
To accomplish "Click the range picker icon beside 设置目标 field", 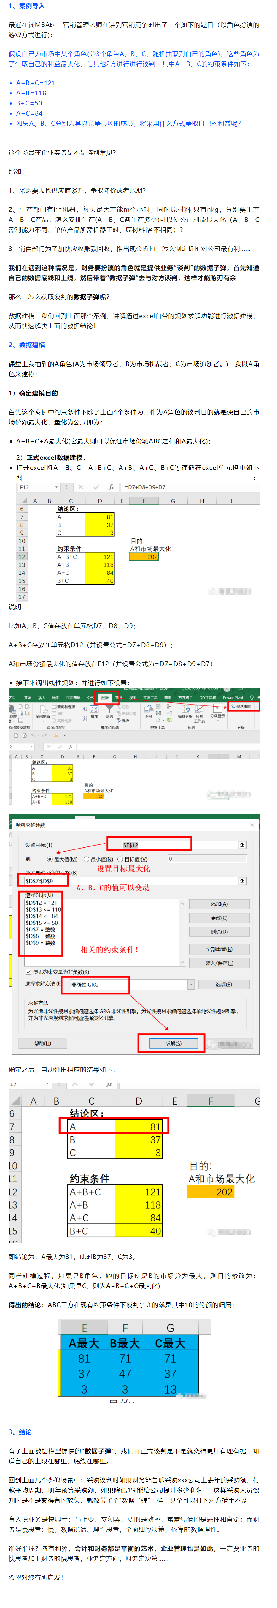I will (242, 845).
